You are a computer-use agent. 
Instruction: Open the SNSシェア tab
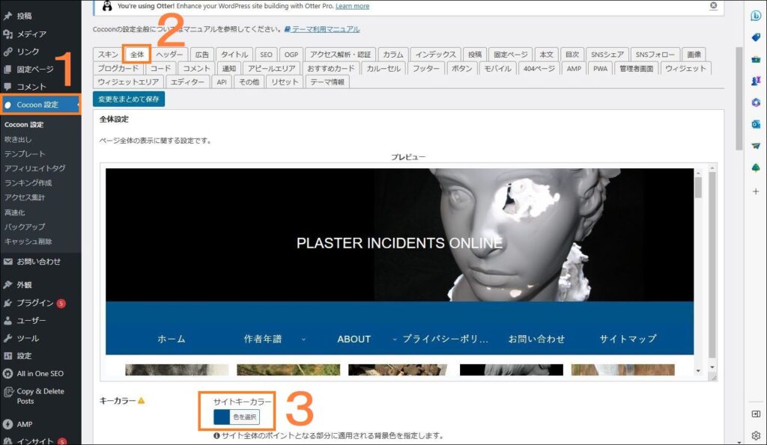[607, 54]
